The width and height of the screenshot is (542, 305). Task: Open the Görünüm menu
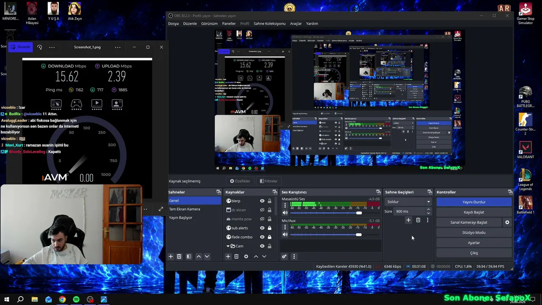(209, 24)
